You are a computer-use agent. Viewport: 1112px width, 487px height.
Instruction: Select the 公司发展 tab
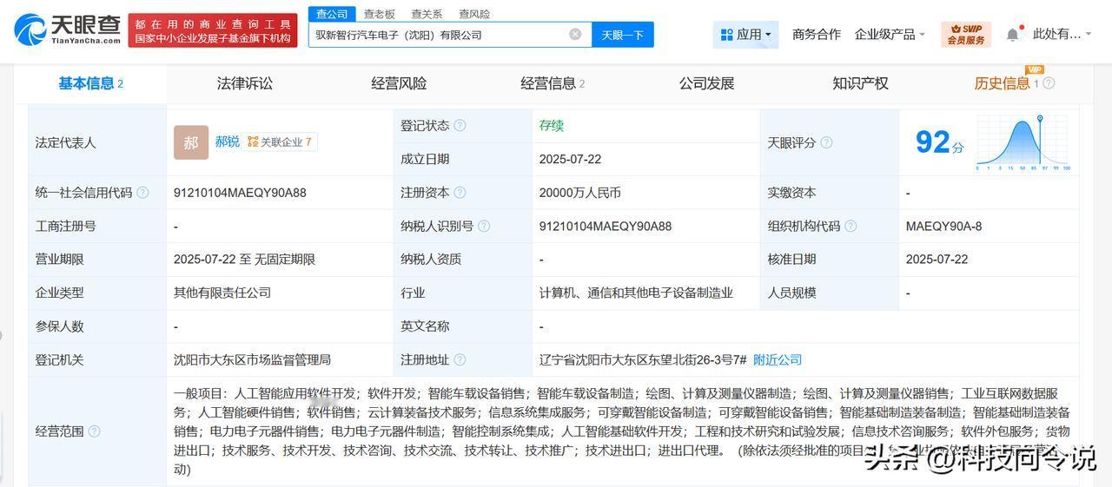pos(706,83)
